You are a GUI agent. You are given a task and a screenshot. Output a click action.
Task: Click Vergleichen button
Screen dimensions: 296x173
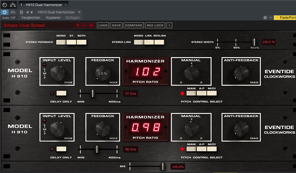pos(31,18)
